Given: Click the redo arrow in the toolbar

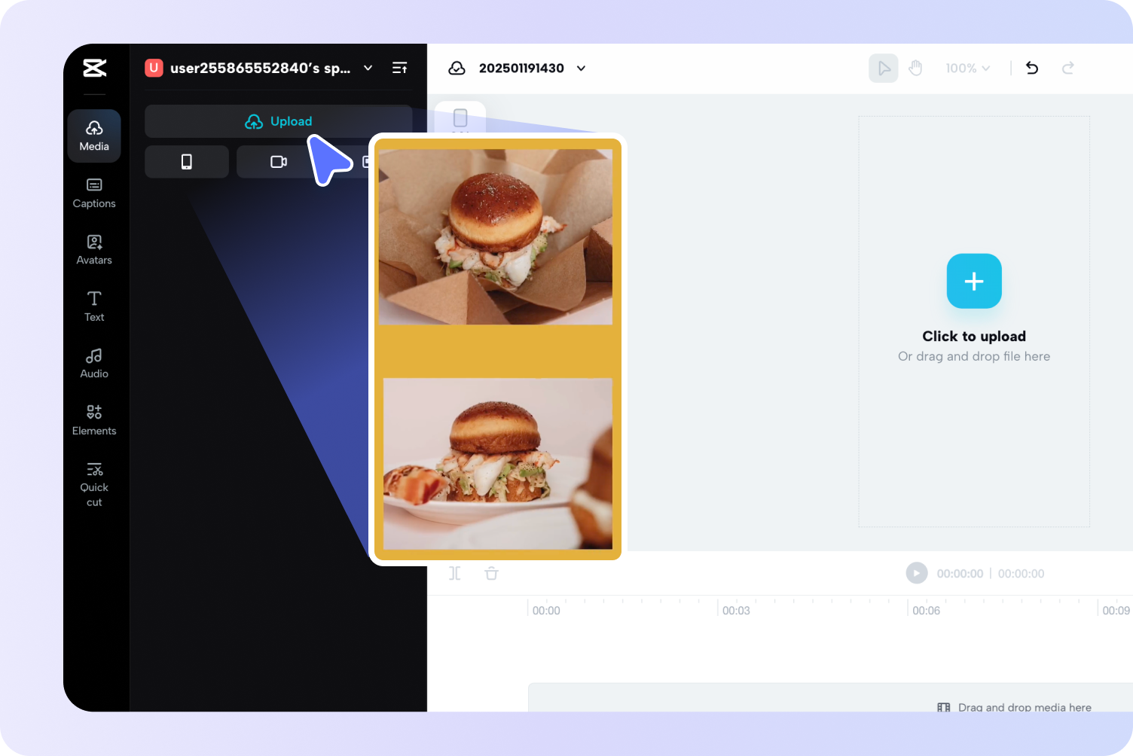Looking at the screenshot, I should pyautogui.click(x=1067, y=68).
